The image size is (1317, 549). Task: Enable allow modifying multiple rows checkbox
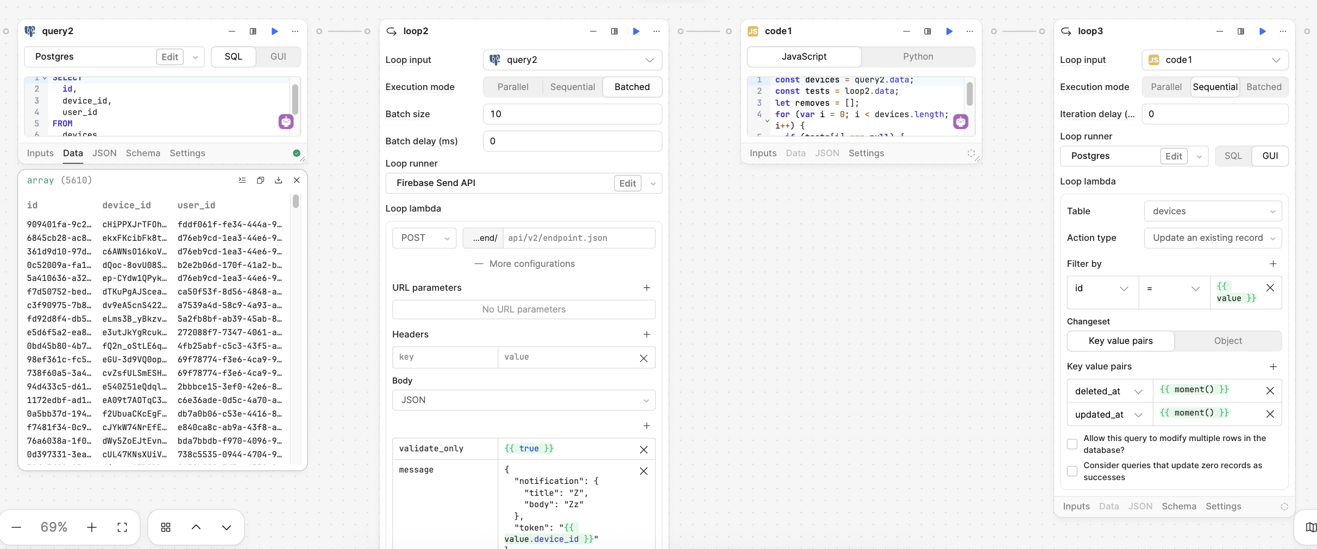coord(1072,444)
